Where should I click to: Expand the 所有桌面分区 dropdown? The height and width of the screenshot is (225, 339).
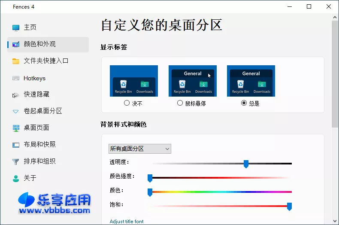[x=139, y=149]
